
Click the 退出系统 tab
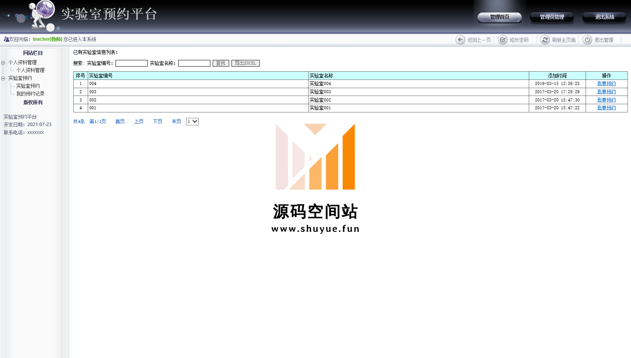604,17
